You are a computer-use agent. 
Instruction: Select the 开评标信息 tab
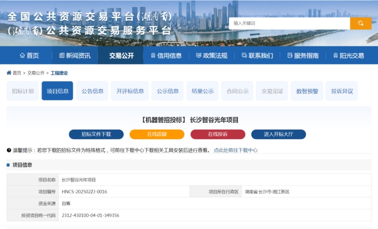pos(130,91)
